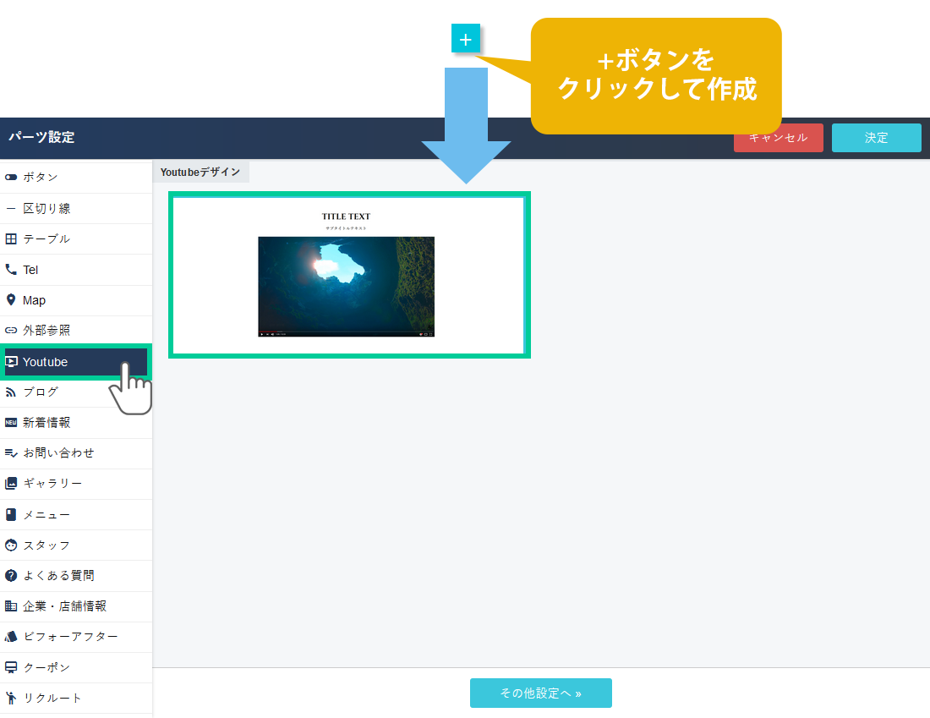Image resolution: width=930 pixels, height=718 pixels.
Task: Choose the ギャラリー image icon
Action: point(11,484)
